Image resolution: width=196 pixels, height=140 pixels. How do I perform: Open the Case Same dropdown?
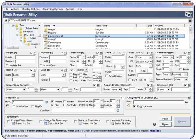[64, 75]
